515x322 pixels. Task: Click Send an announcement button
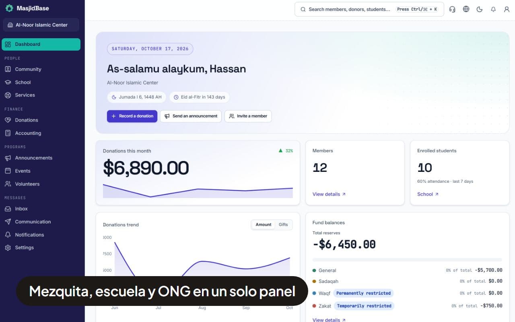pyautogui.click(x=191, y=116)
